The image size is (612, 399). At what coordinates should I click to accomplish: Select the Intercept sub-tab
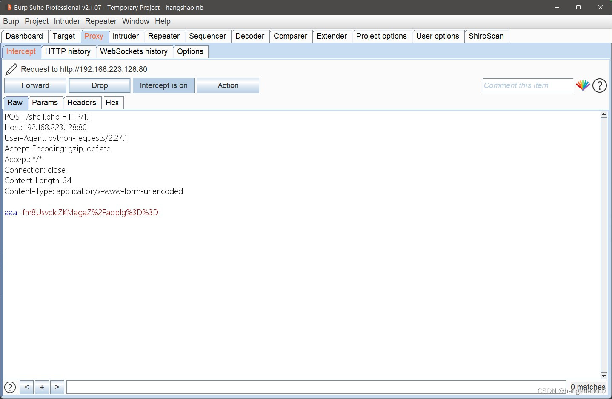pos(21,51)
